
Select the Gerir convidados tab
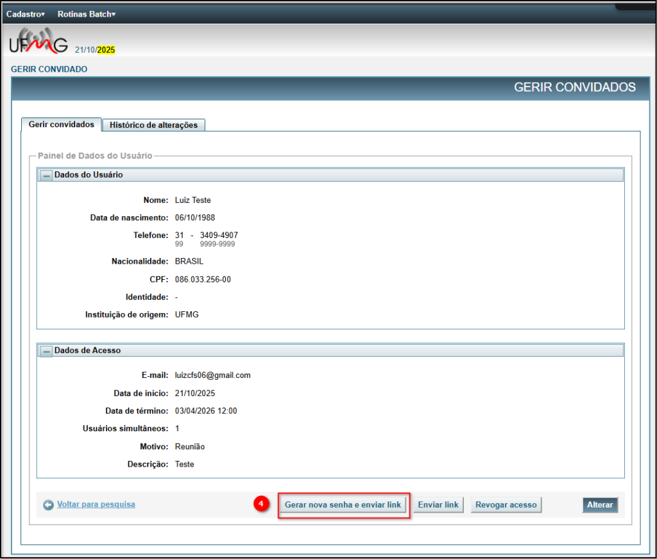click(62, 125)
